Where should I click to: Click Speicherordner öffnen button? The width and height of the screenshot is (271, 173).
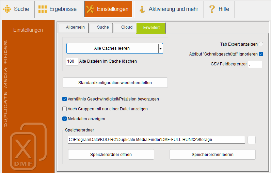[111, 154]
